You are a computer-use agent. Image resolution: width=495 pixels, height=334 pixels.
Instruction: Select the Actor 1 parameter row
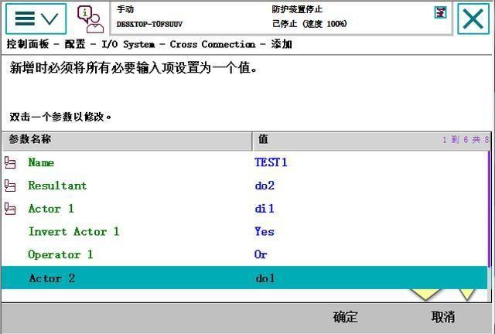pos(244,209)
